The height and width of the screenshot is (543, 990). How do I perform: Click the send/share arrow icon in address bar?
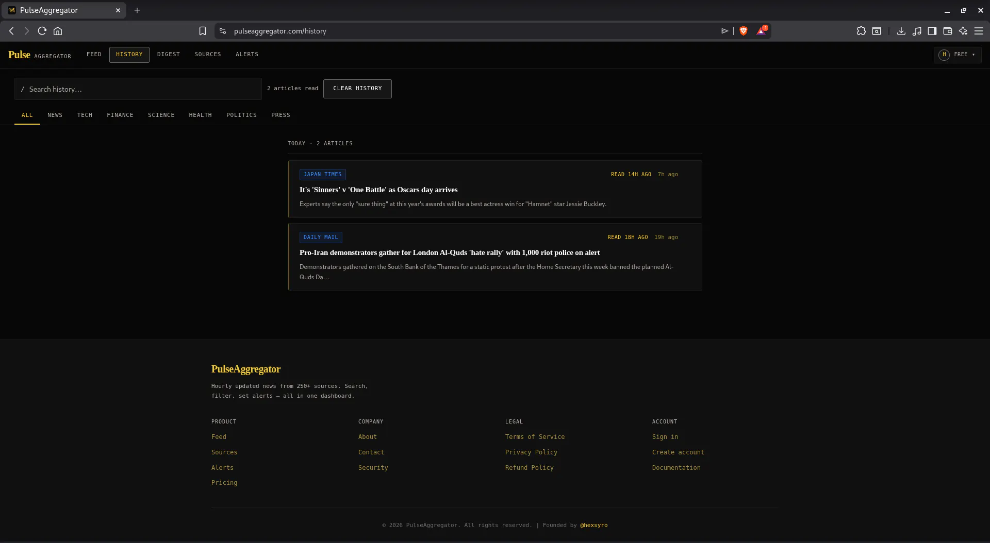(724, 31)
